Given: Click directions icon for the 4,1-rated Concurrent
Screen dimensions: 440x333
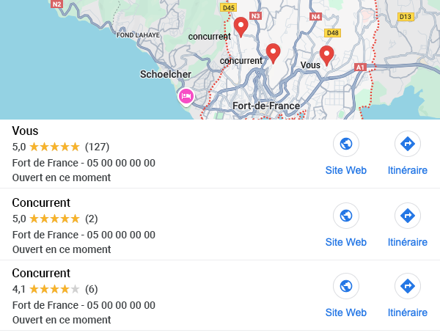Looking at the screenshot, I should [408, 286].
